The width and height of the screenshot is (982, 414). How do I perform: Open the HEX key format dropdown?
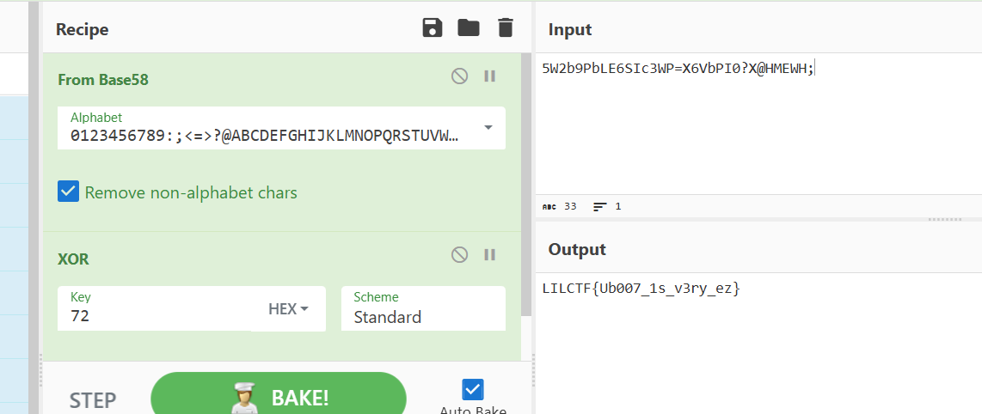pyautogui.click(x=288, y=309)
